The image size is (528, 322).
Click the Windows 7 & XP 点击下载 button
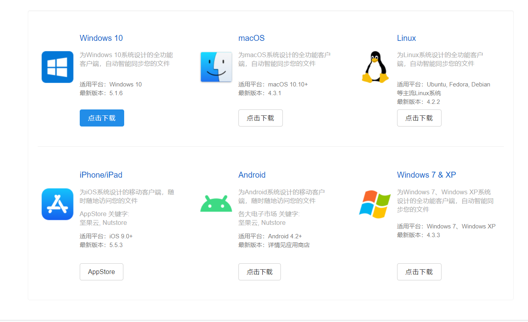(419, 272)
